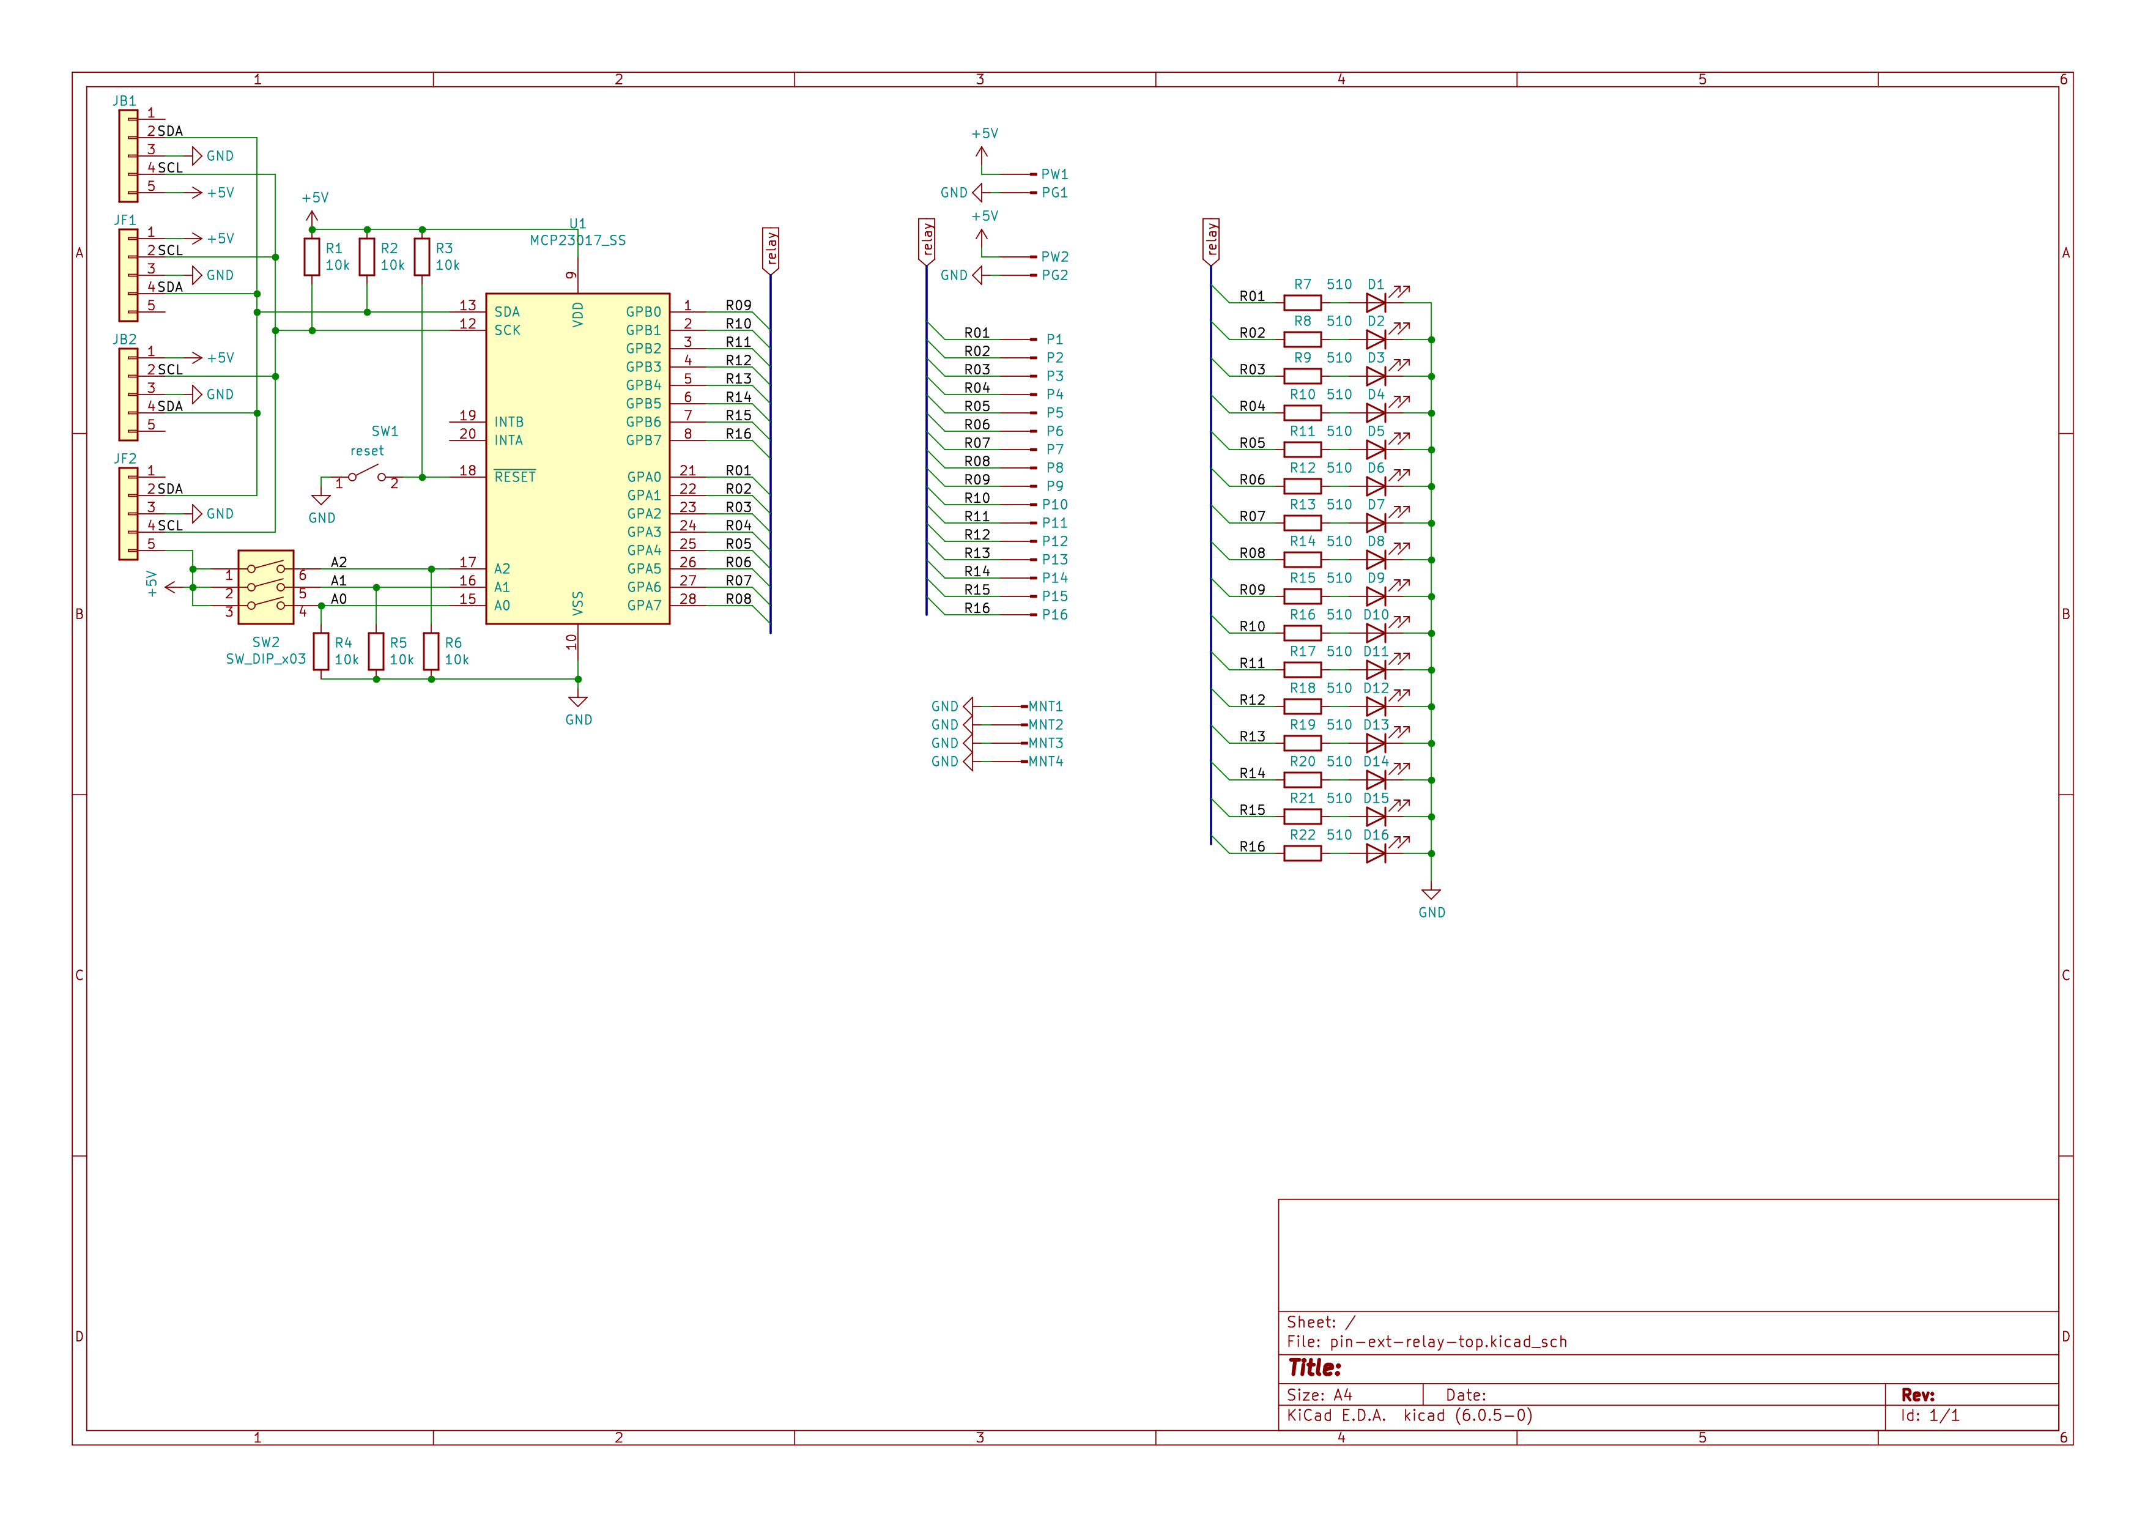The height and width of the screenshot is (1517, 2145).
Task: Select the PW1 power pad label
Action: 1054,175
